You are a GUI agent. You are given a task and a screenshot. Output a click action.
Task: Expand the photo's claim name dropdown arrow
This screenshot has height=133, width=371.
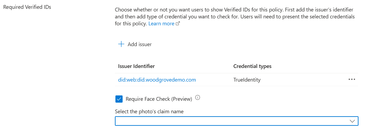(x=352, y=121)
